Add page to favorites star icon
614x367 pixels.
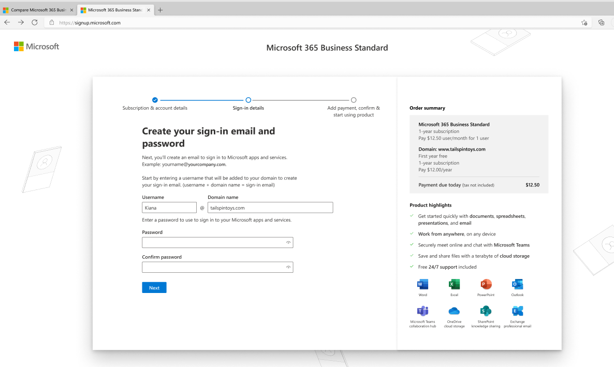[584, 23]
